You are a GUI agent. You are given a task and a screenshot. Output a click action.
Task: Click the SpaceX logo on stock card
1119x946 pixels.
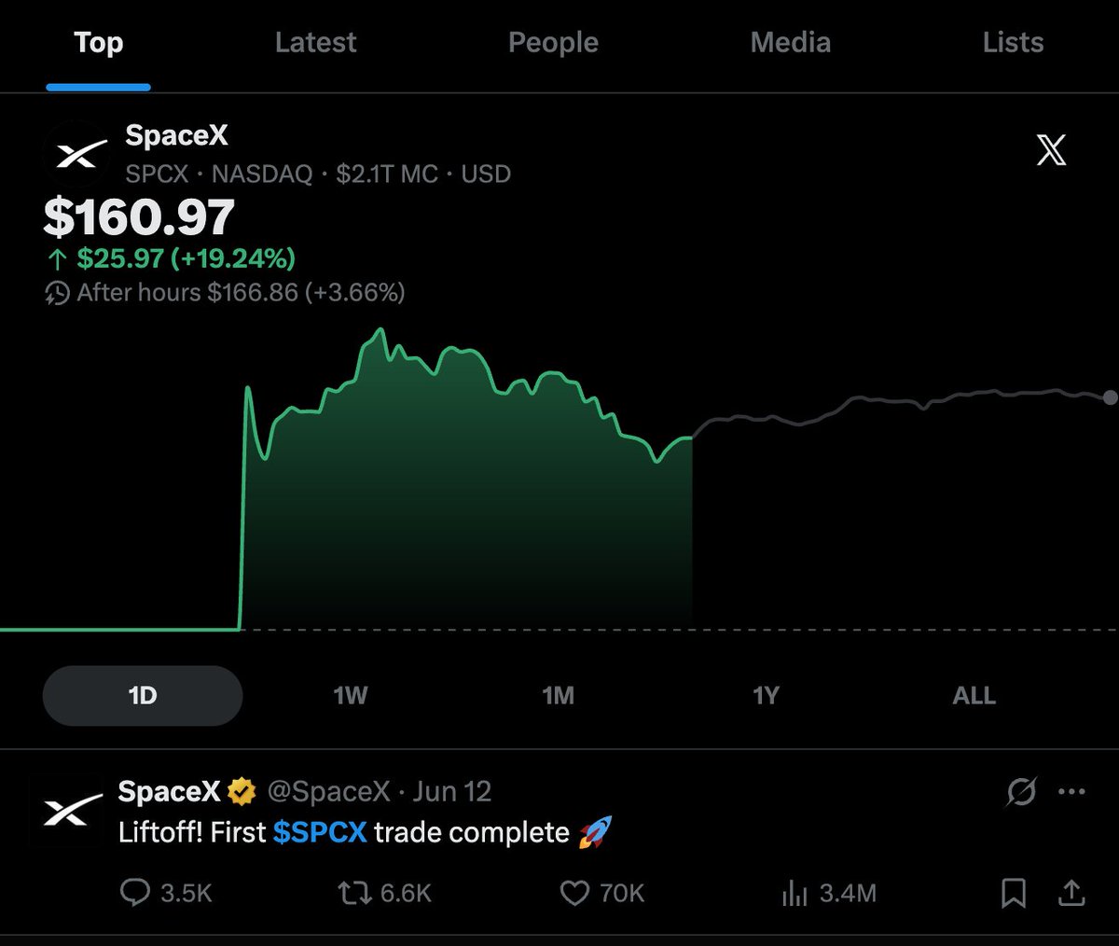tap(77, 155)
